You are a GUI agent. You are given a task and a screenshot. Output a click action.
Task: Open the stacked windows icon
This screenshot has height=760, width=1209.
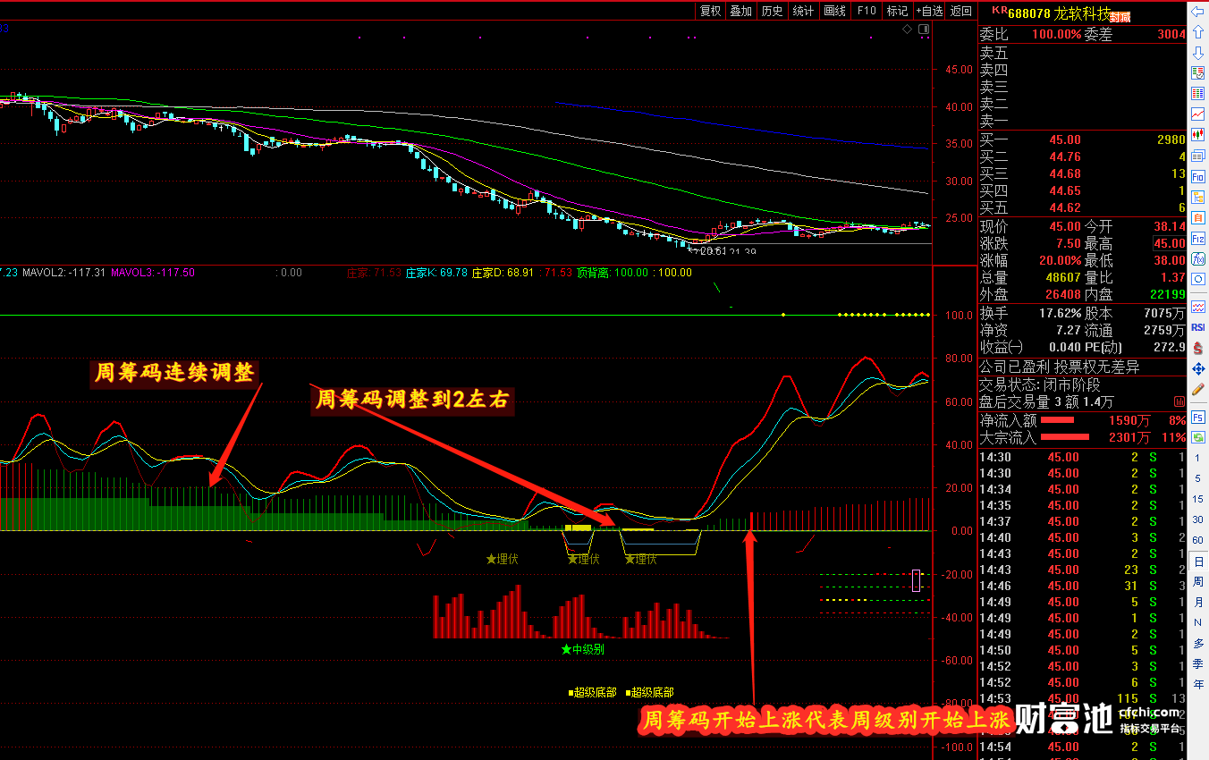tap(1197, 156)
